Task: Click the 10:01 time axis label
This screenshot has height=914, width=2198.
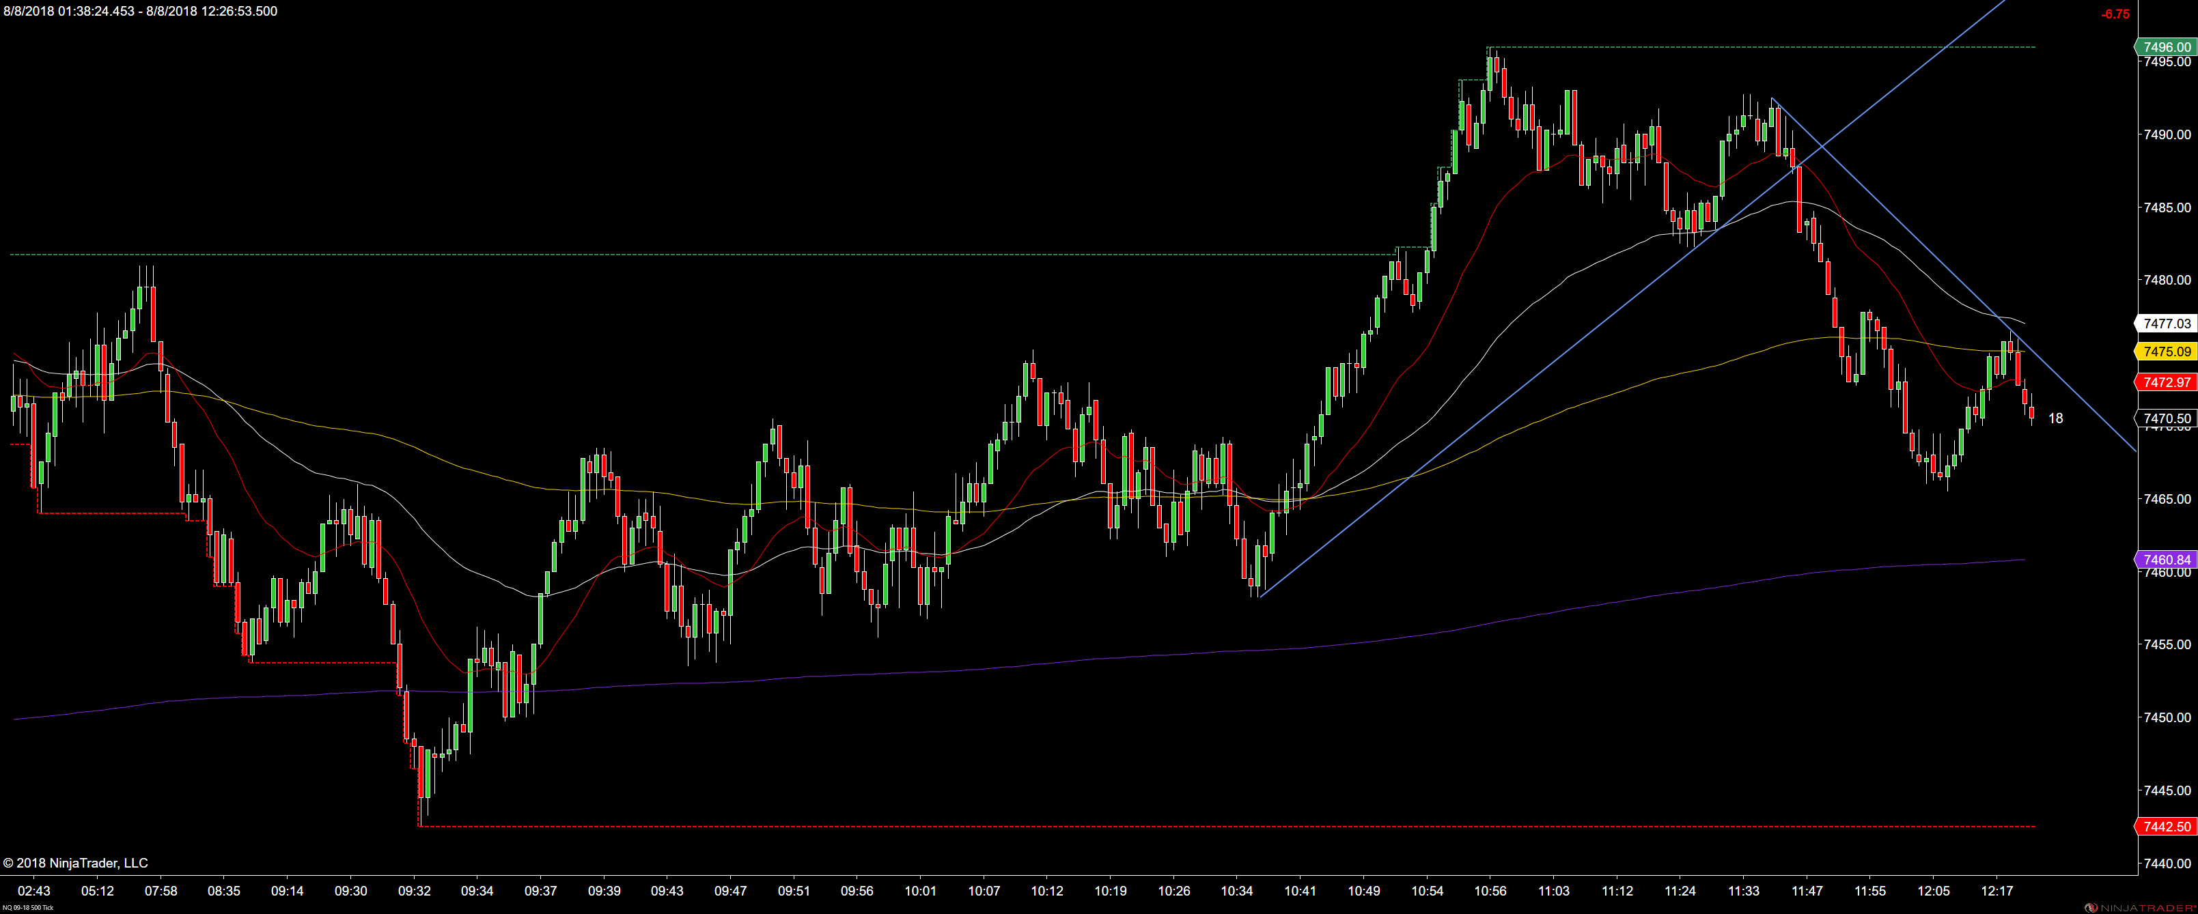Action: pos(920,891)
